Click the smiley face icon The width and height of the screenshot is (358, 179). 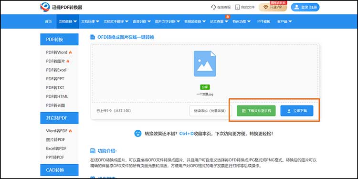pyautogui.click(x=138, y=133)
